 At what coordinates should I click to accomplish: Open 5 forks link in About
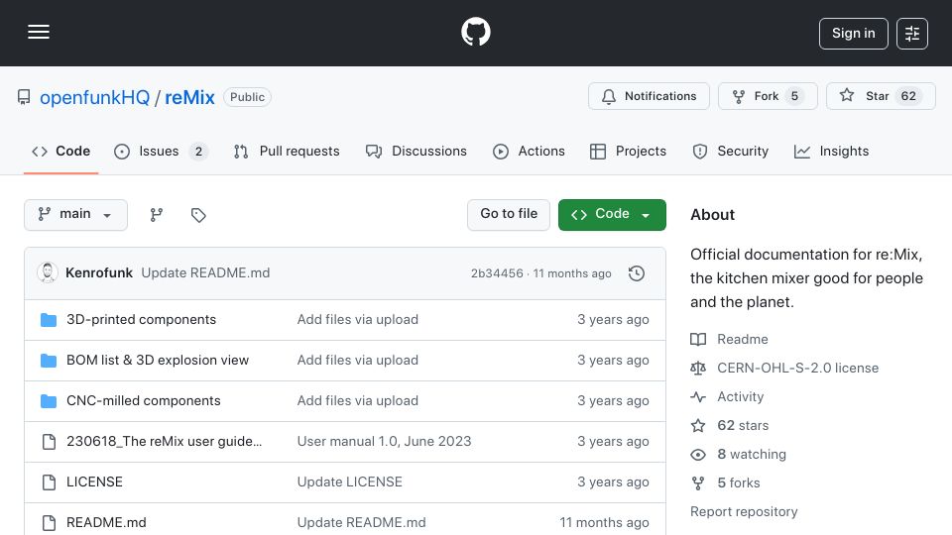tap(738, 482)
